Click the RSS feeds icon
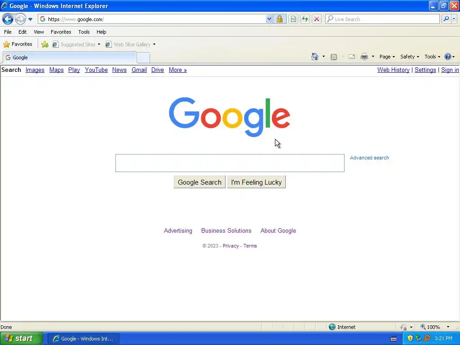The width and height of the screenshot is (460, 345). [334, 57]
